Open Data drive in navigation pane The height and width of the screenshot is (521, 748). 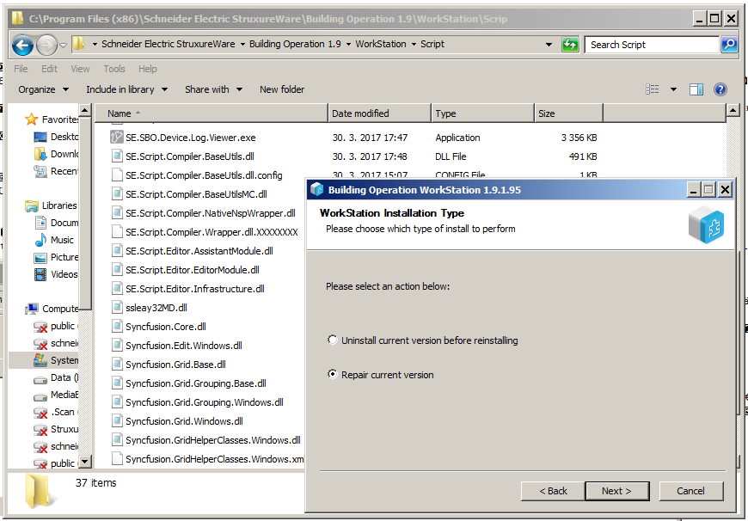point(56,377)
